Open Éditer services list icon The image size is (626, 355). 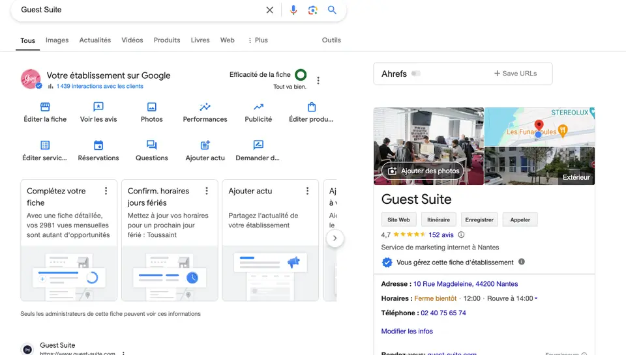(x=45, y=145)
